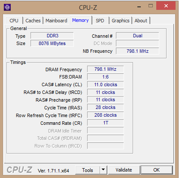Click the Memory tab
Screen dimensions: 179x178
(x=80, y=20)
